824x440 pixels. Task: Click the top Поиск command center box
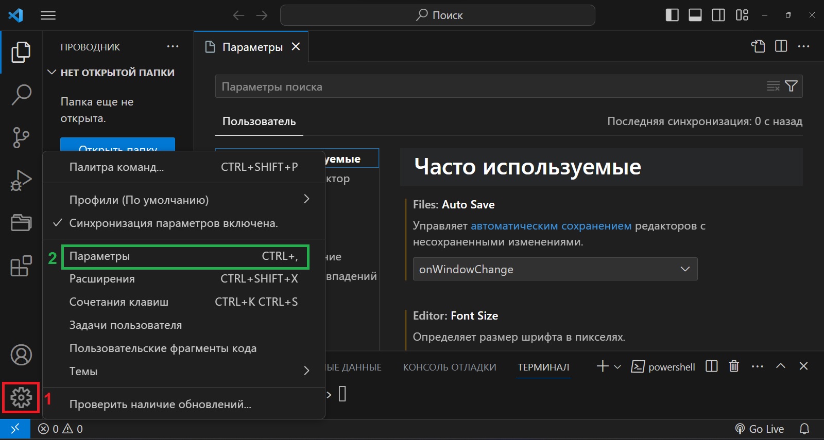pos(438,15)
